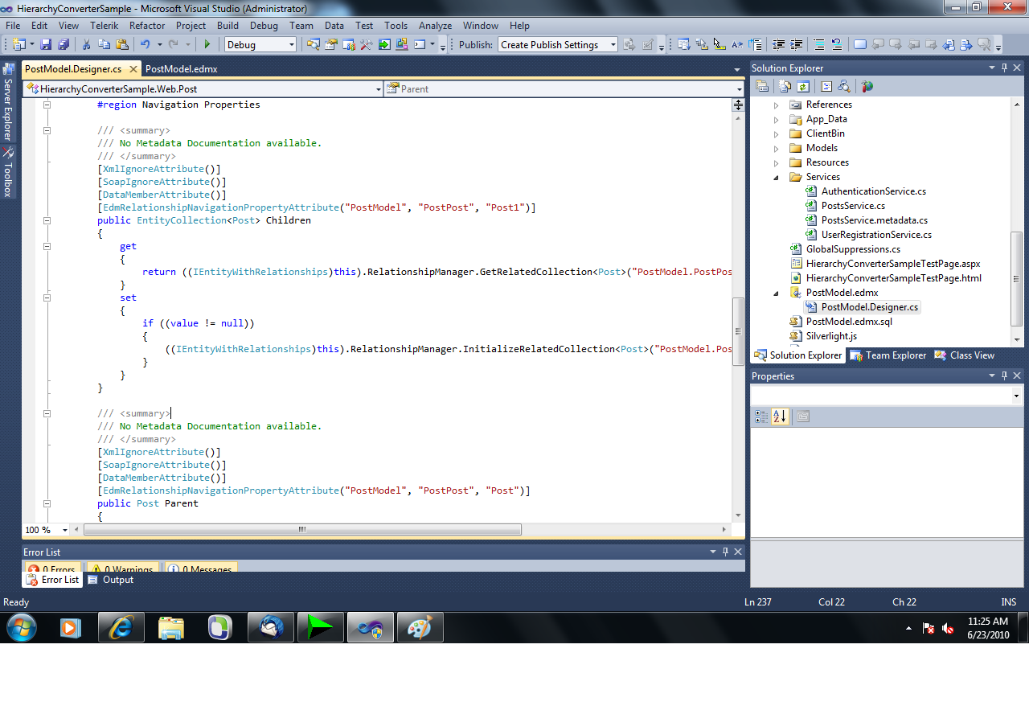Image resolution: width=1029 pixels, height=706 pixels.
Task: Open the Toolbox side tab
Action: tap(8, 173)
